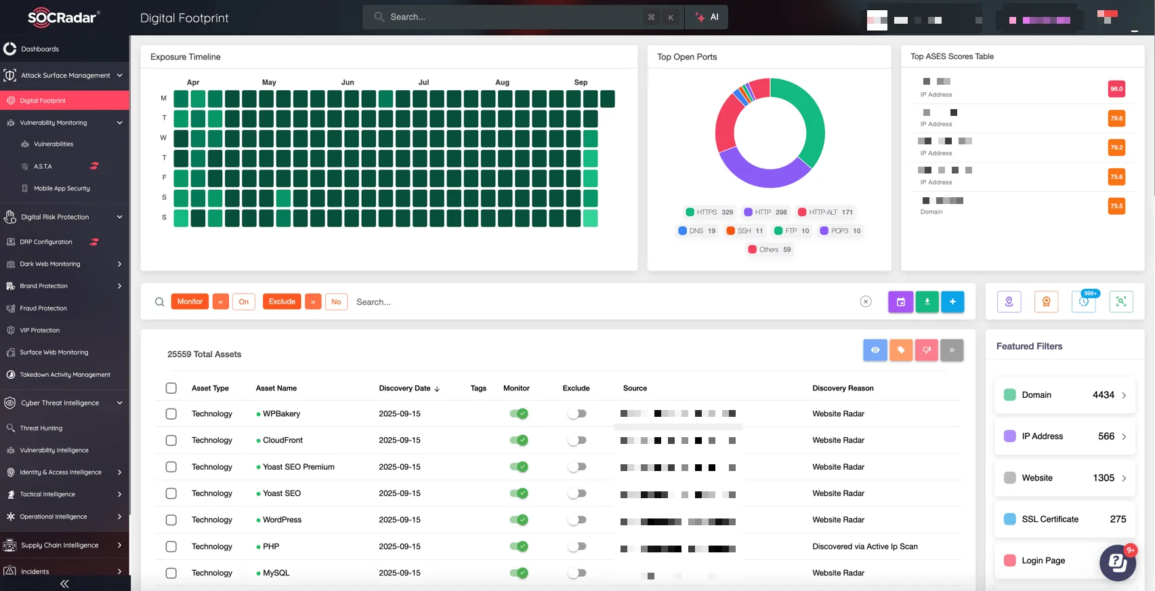Screen dimensions: 1155x591
Task: Tick the select-all checkbox in table header
Action: coord(171,388)
